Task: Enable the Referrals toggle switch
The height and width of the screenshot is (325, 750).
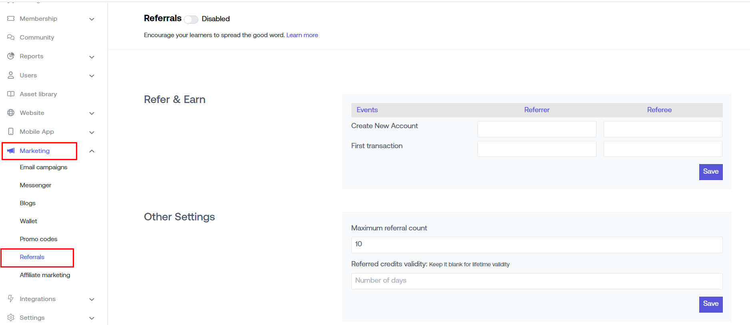Action: click(191, 19)
